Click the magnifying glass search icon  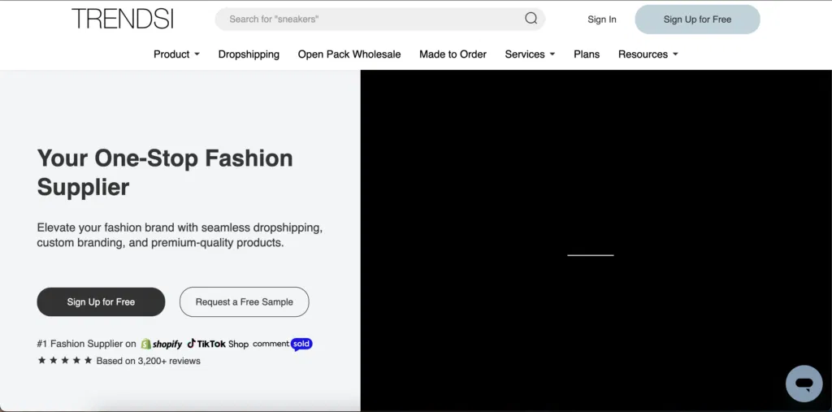[531, 19]
